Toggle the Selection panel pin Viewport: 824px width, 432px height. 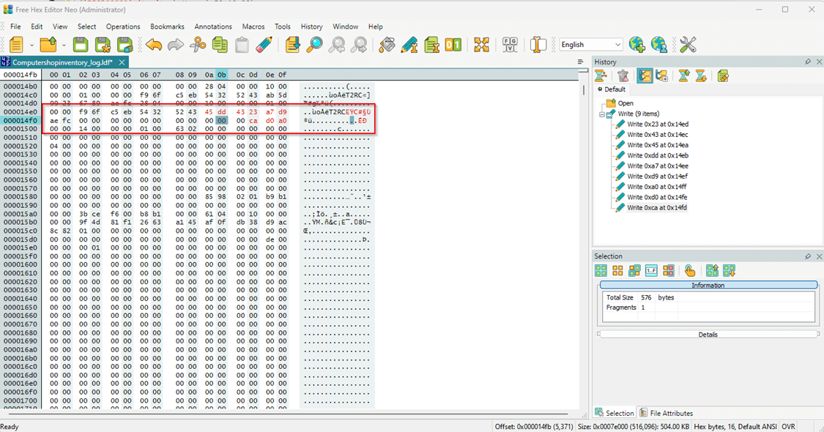click(808, 257)
